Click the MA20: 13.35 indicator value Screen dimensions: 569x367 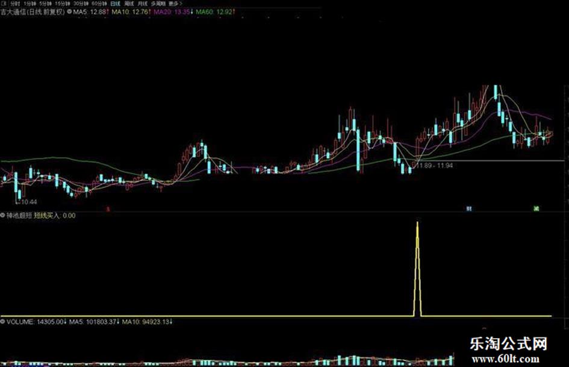click(173, 11)
